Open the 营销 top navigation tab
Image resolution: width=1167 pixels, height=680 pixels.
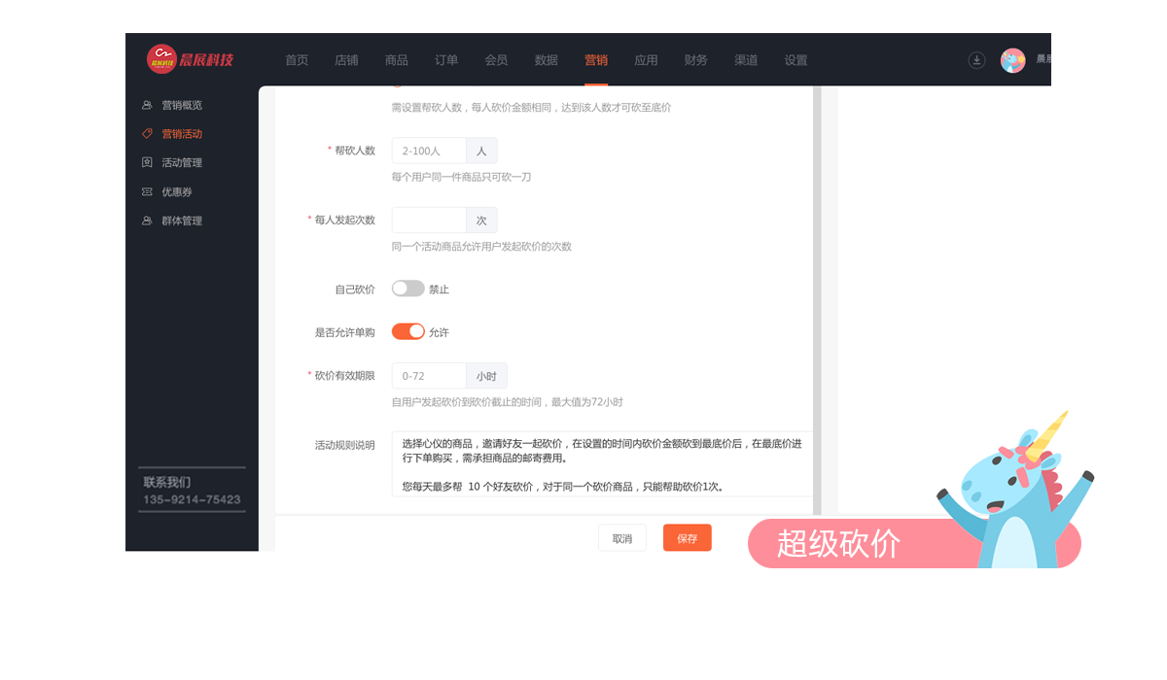point(596,60)
